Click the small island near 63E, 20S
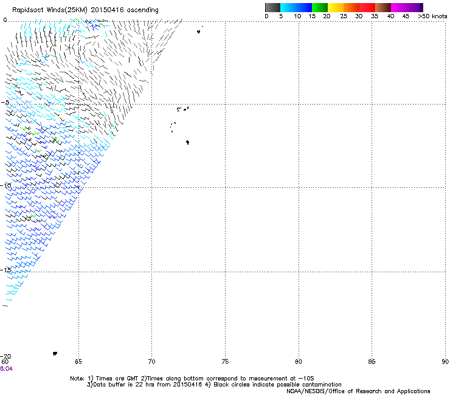 [55, 354]
